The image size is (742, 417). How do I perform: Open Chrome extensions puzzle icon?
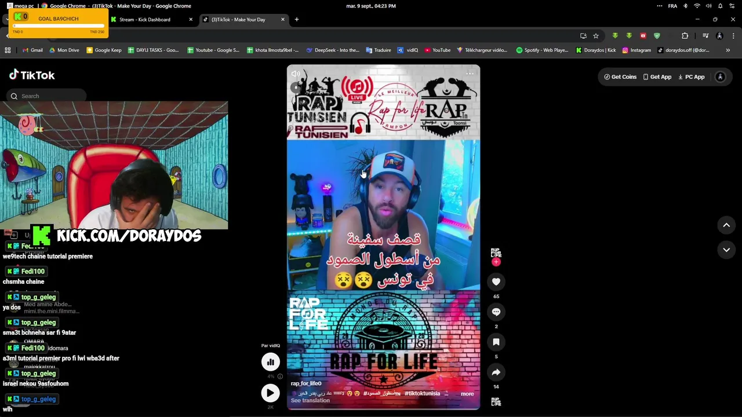[x=685, y=36]
